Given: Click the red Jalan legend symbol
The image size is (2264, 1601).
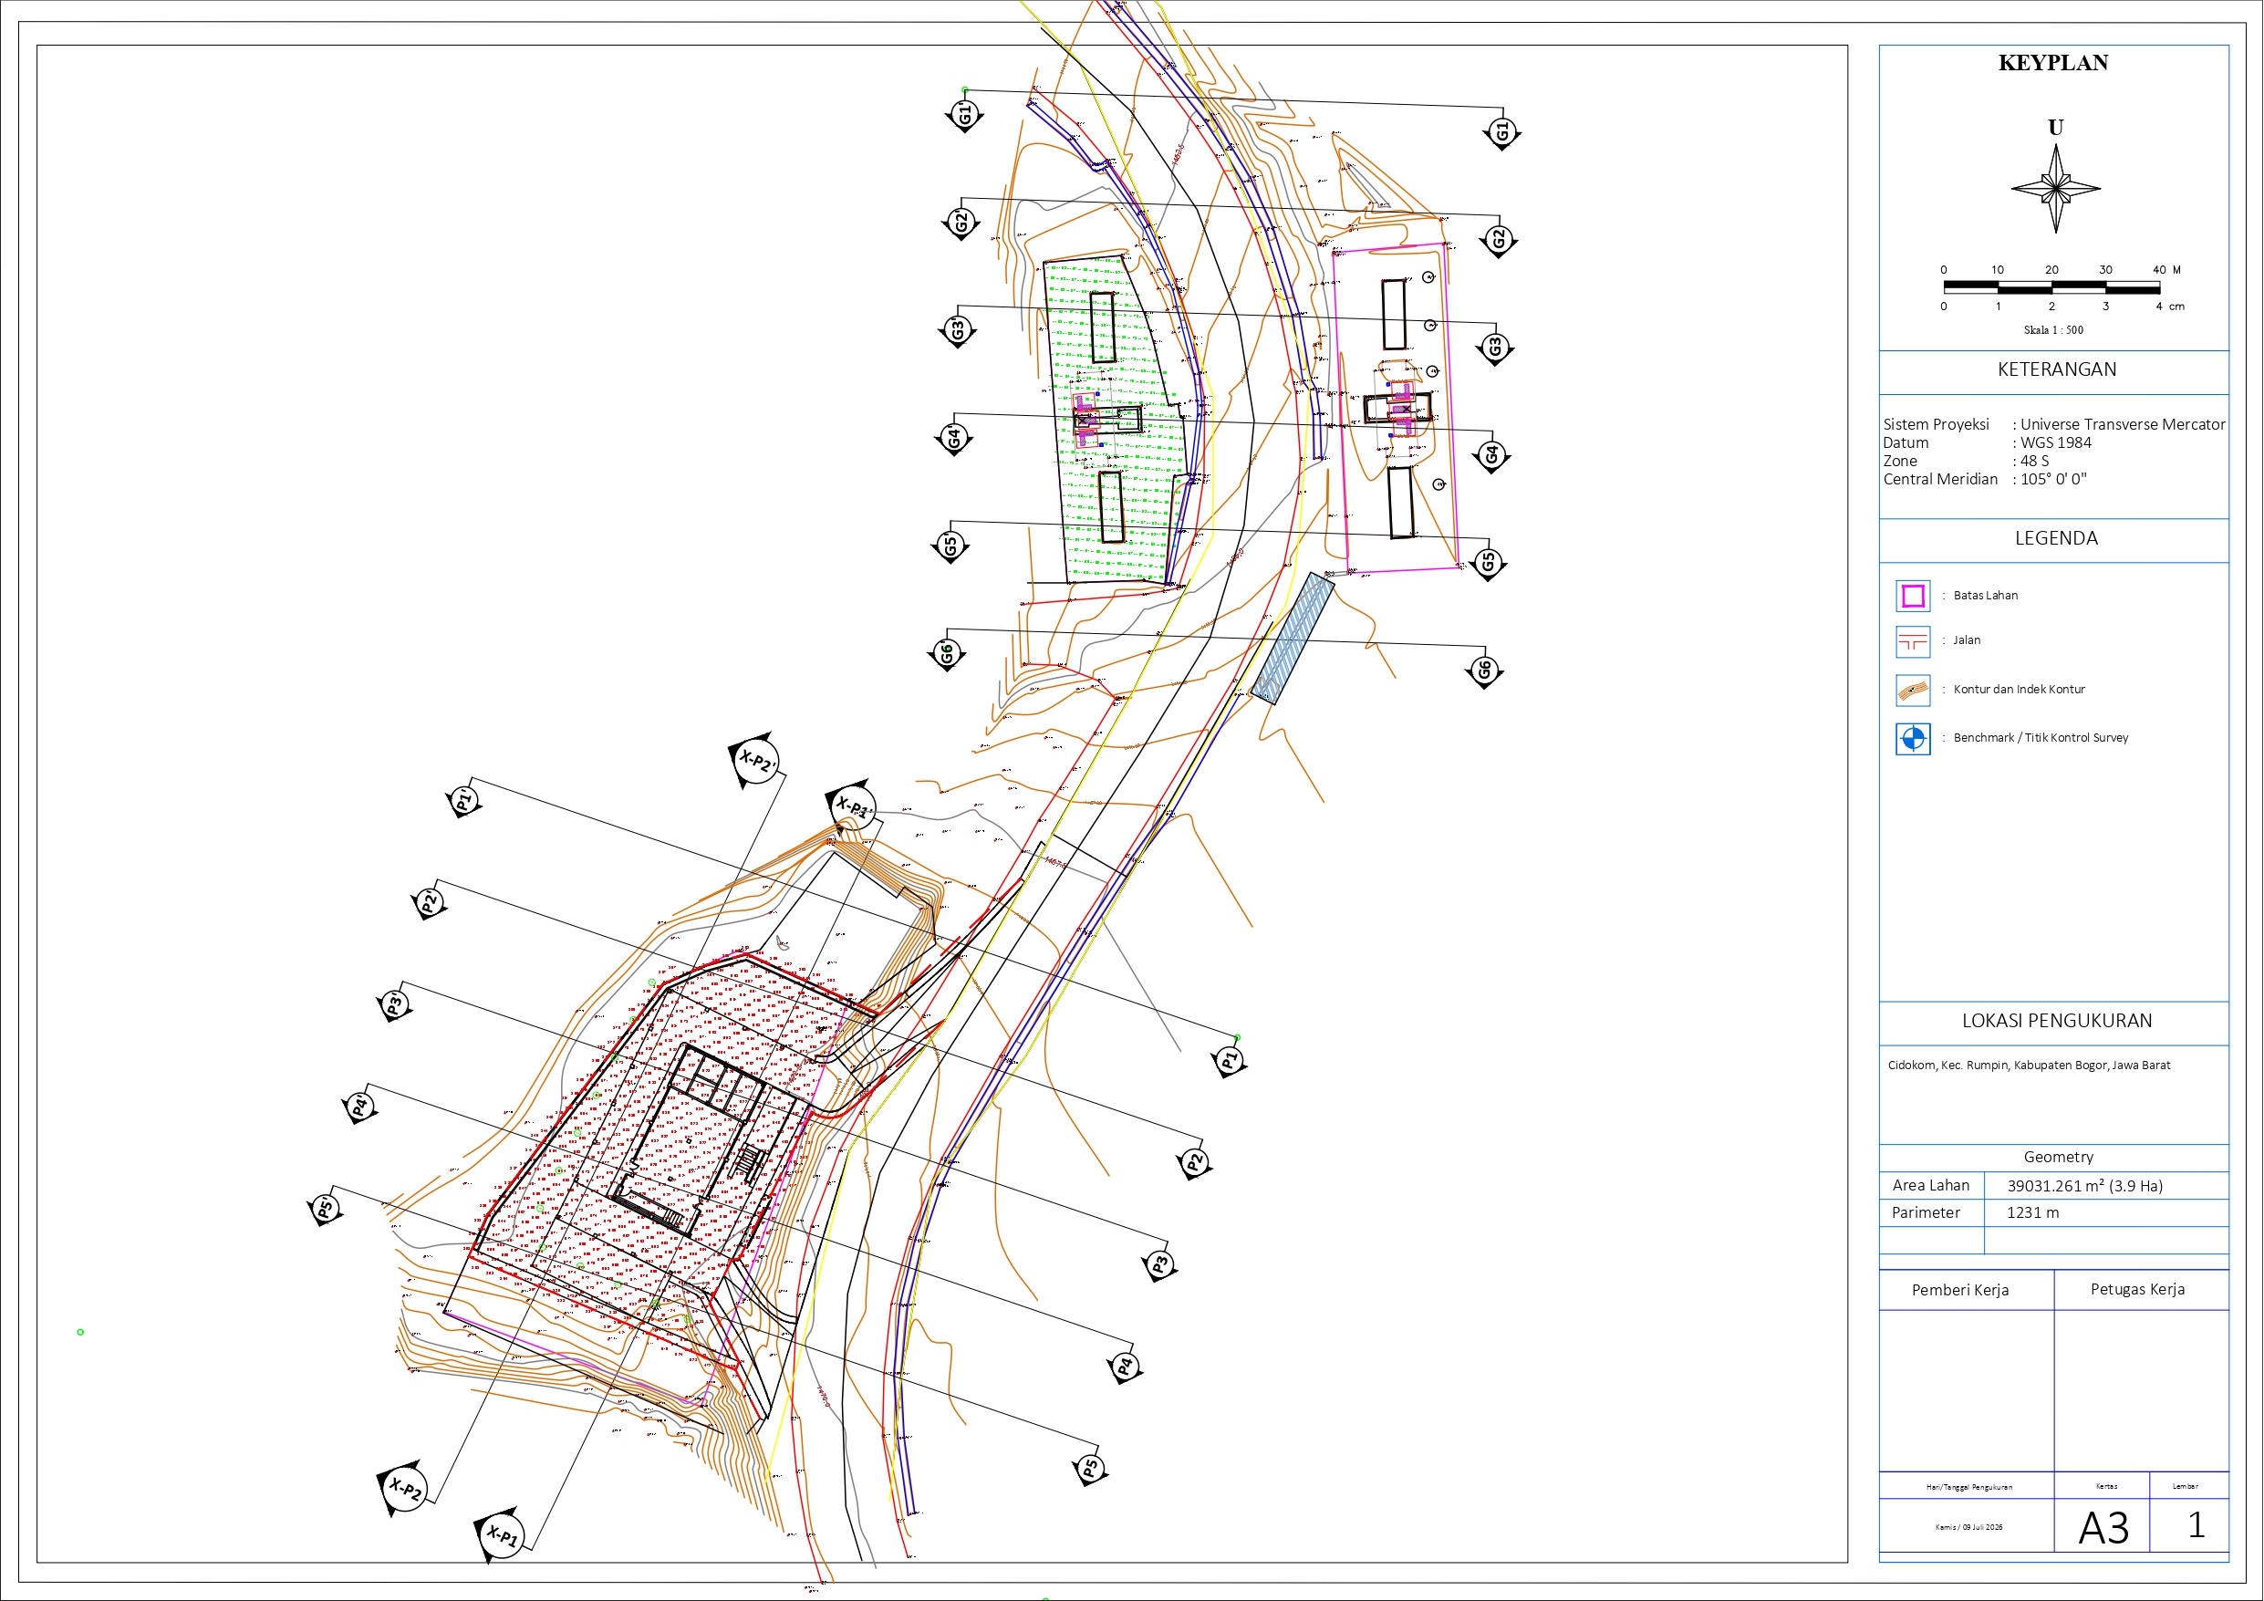Looking at the screenshot, I should [x=1913, y=642].
